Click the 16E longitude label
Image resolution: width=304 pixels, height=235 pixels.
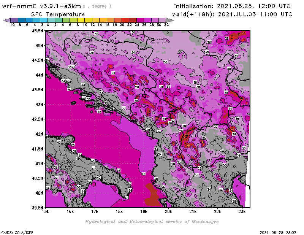click(70, 211)
